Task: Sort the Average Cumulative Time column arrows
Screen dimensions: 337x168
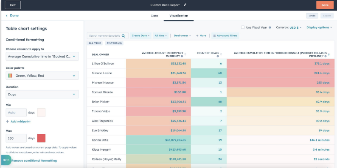Action: click(x=329, y=54)
